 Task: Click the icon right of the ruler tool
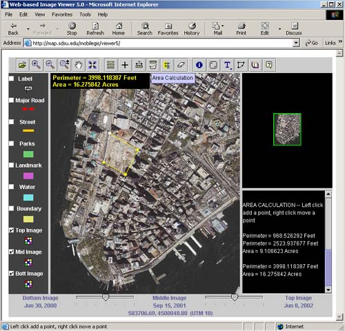point(153,65)
